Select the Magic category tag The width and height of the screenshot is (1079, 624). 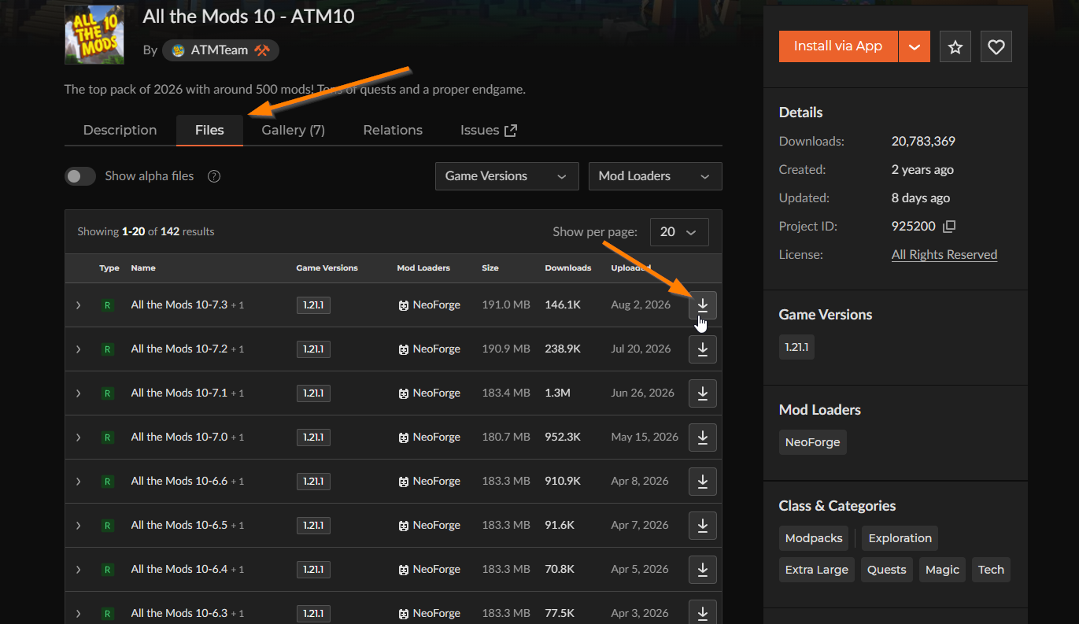(x=943, y=570)
